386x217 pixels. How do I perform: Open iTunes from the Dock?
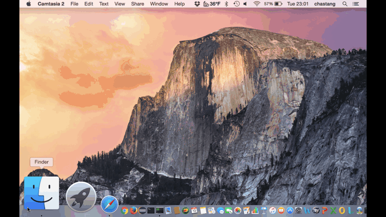[x=272, y=210]
